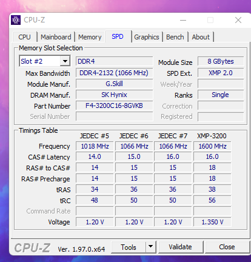Click the Ver. 1.97.0.x64 version text
The width and height of the screenshot is (251, 262).
pos(81,249)
